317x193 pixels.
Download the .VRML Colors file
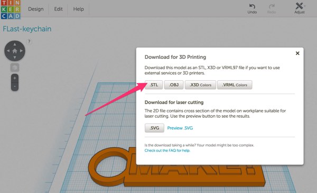pos(235,85)
